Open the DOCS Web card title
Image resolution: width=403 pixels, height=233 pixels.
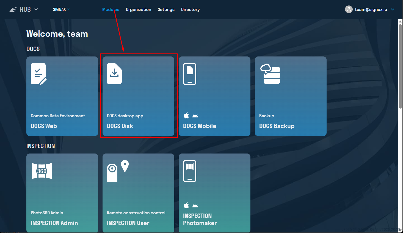click(44, 126)
